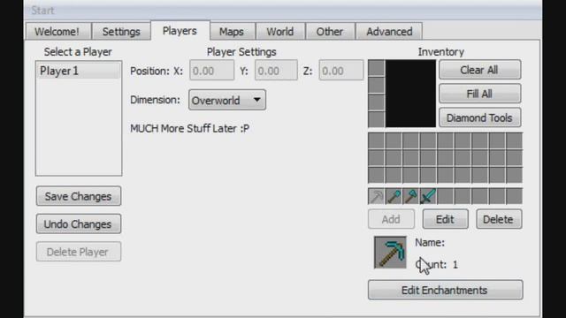
Task: Click Save Changes for the player
Action: pyautogui.click(x=79, y=196)
